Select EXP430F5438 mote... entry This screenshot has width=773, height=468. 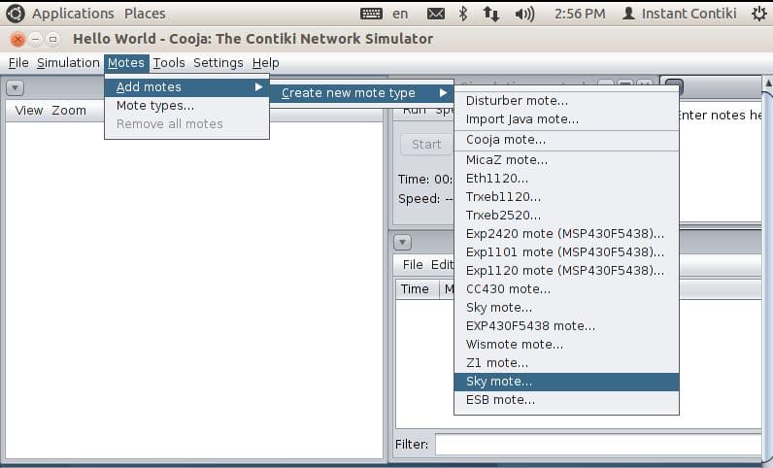pyautogui.click(x=566, y=326)
